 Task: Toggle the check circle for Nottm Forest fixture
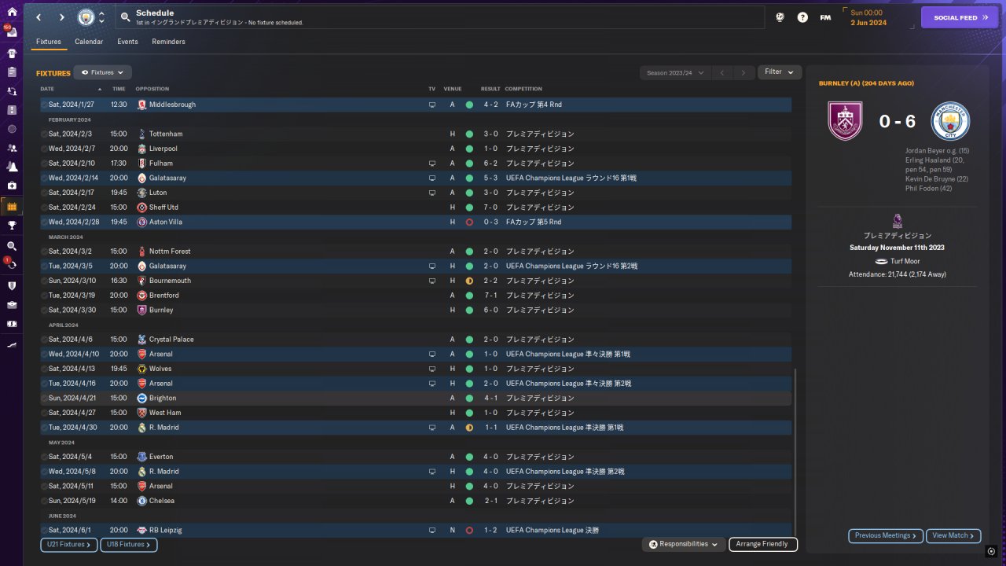44,252
